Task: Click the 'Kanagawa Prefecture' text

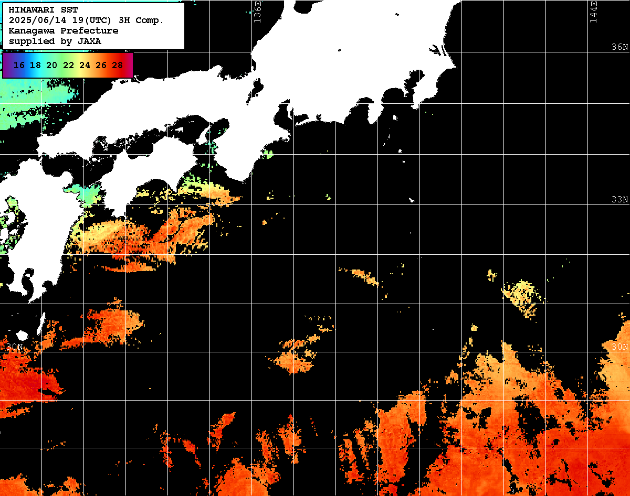Action: (64, 31)
